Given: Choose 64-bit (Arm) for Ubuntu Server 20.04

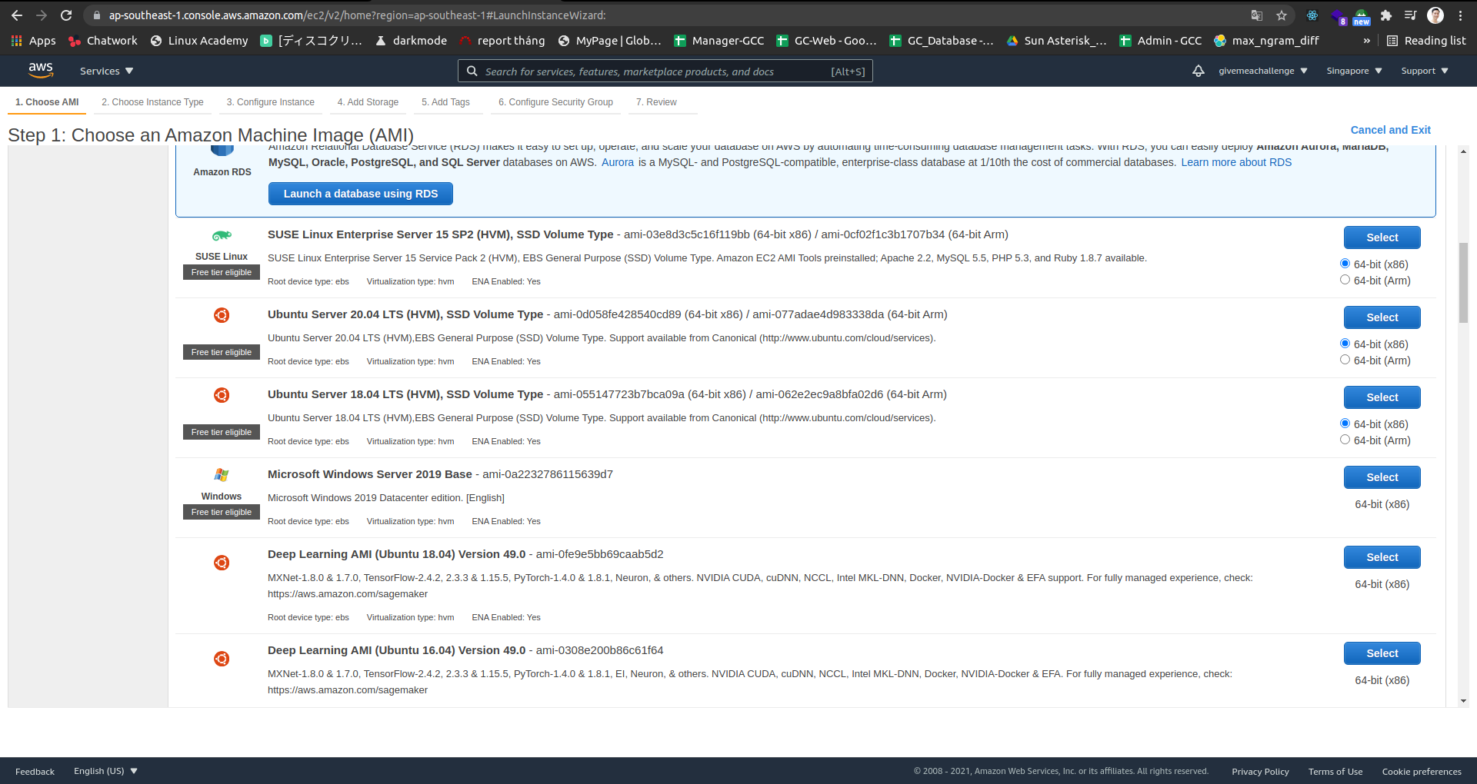Looking at the screenshot, I should [1345, 359].
